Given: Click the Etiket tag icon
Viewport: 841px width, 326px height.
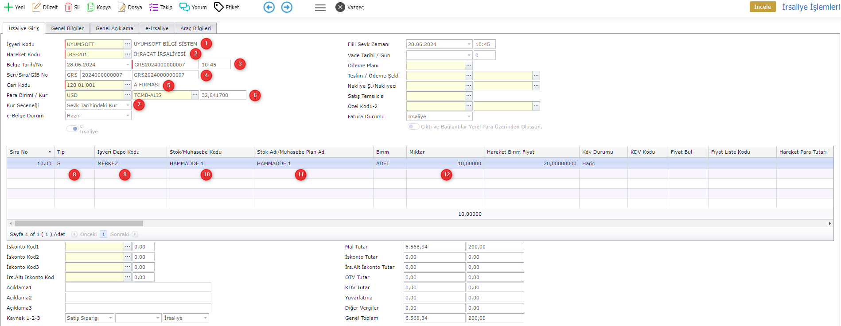Looking at the screenshot, I should (218, 7).
